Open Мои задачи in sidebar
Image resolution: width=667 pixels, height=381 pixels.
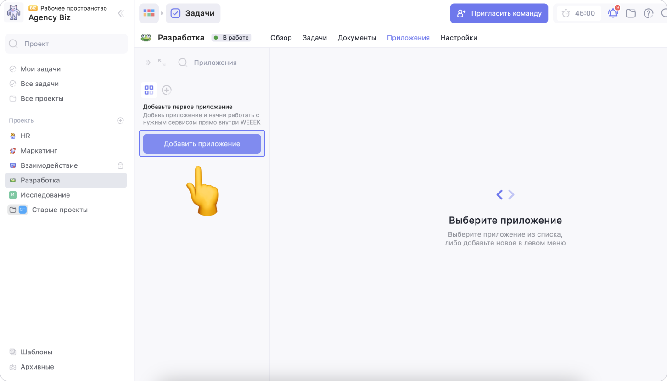(x=40, y=69)
